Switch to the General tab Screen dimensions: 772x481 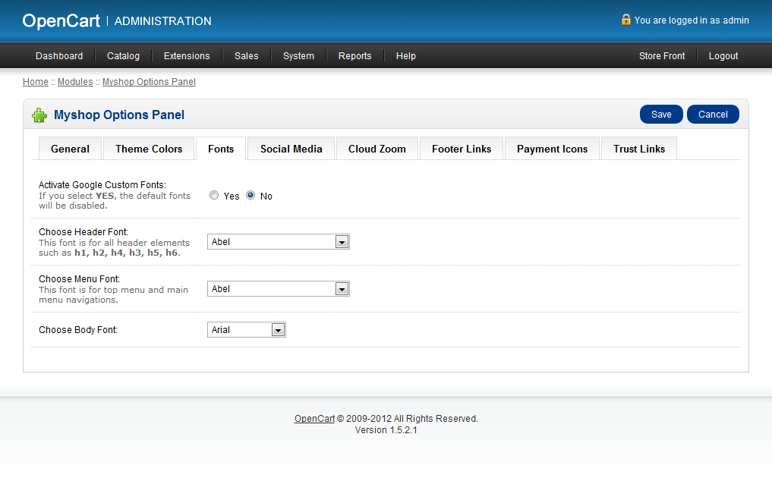click(70, 149)
